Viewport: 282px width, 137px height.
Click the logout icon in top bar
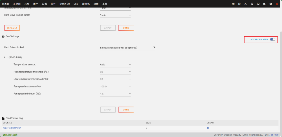point(239,4)
